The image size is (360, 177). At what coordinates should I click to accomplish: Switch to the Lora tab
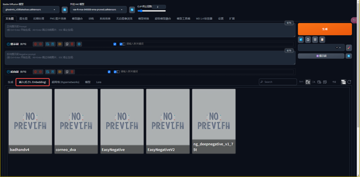coord(99,82)
